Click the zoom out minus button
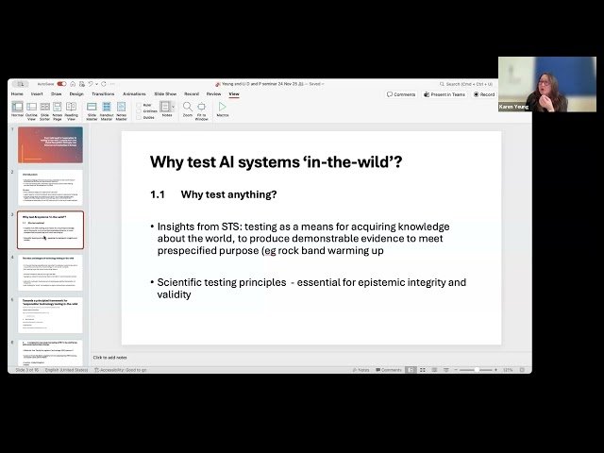 click(x=456, y=370)
